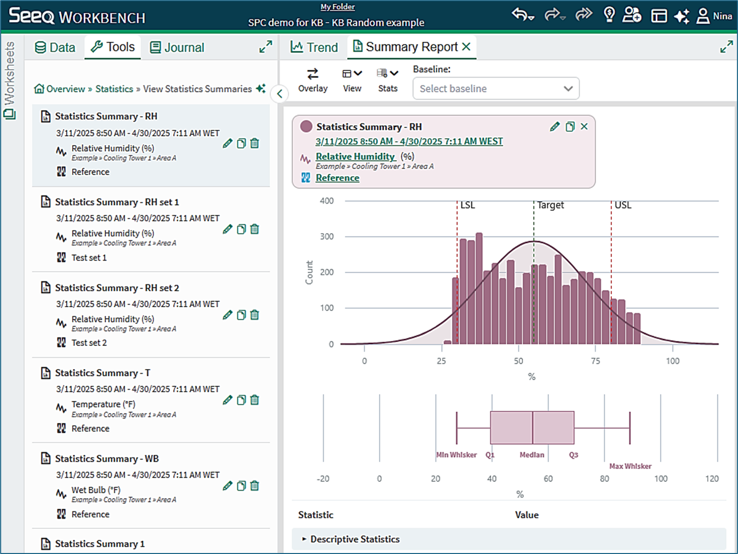Duplicate Statistics Summary - T
This screenshot has height=554, width=738.
coord(241,400)
